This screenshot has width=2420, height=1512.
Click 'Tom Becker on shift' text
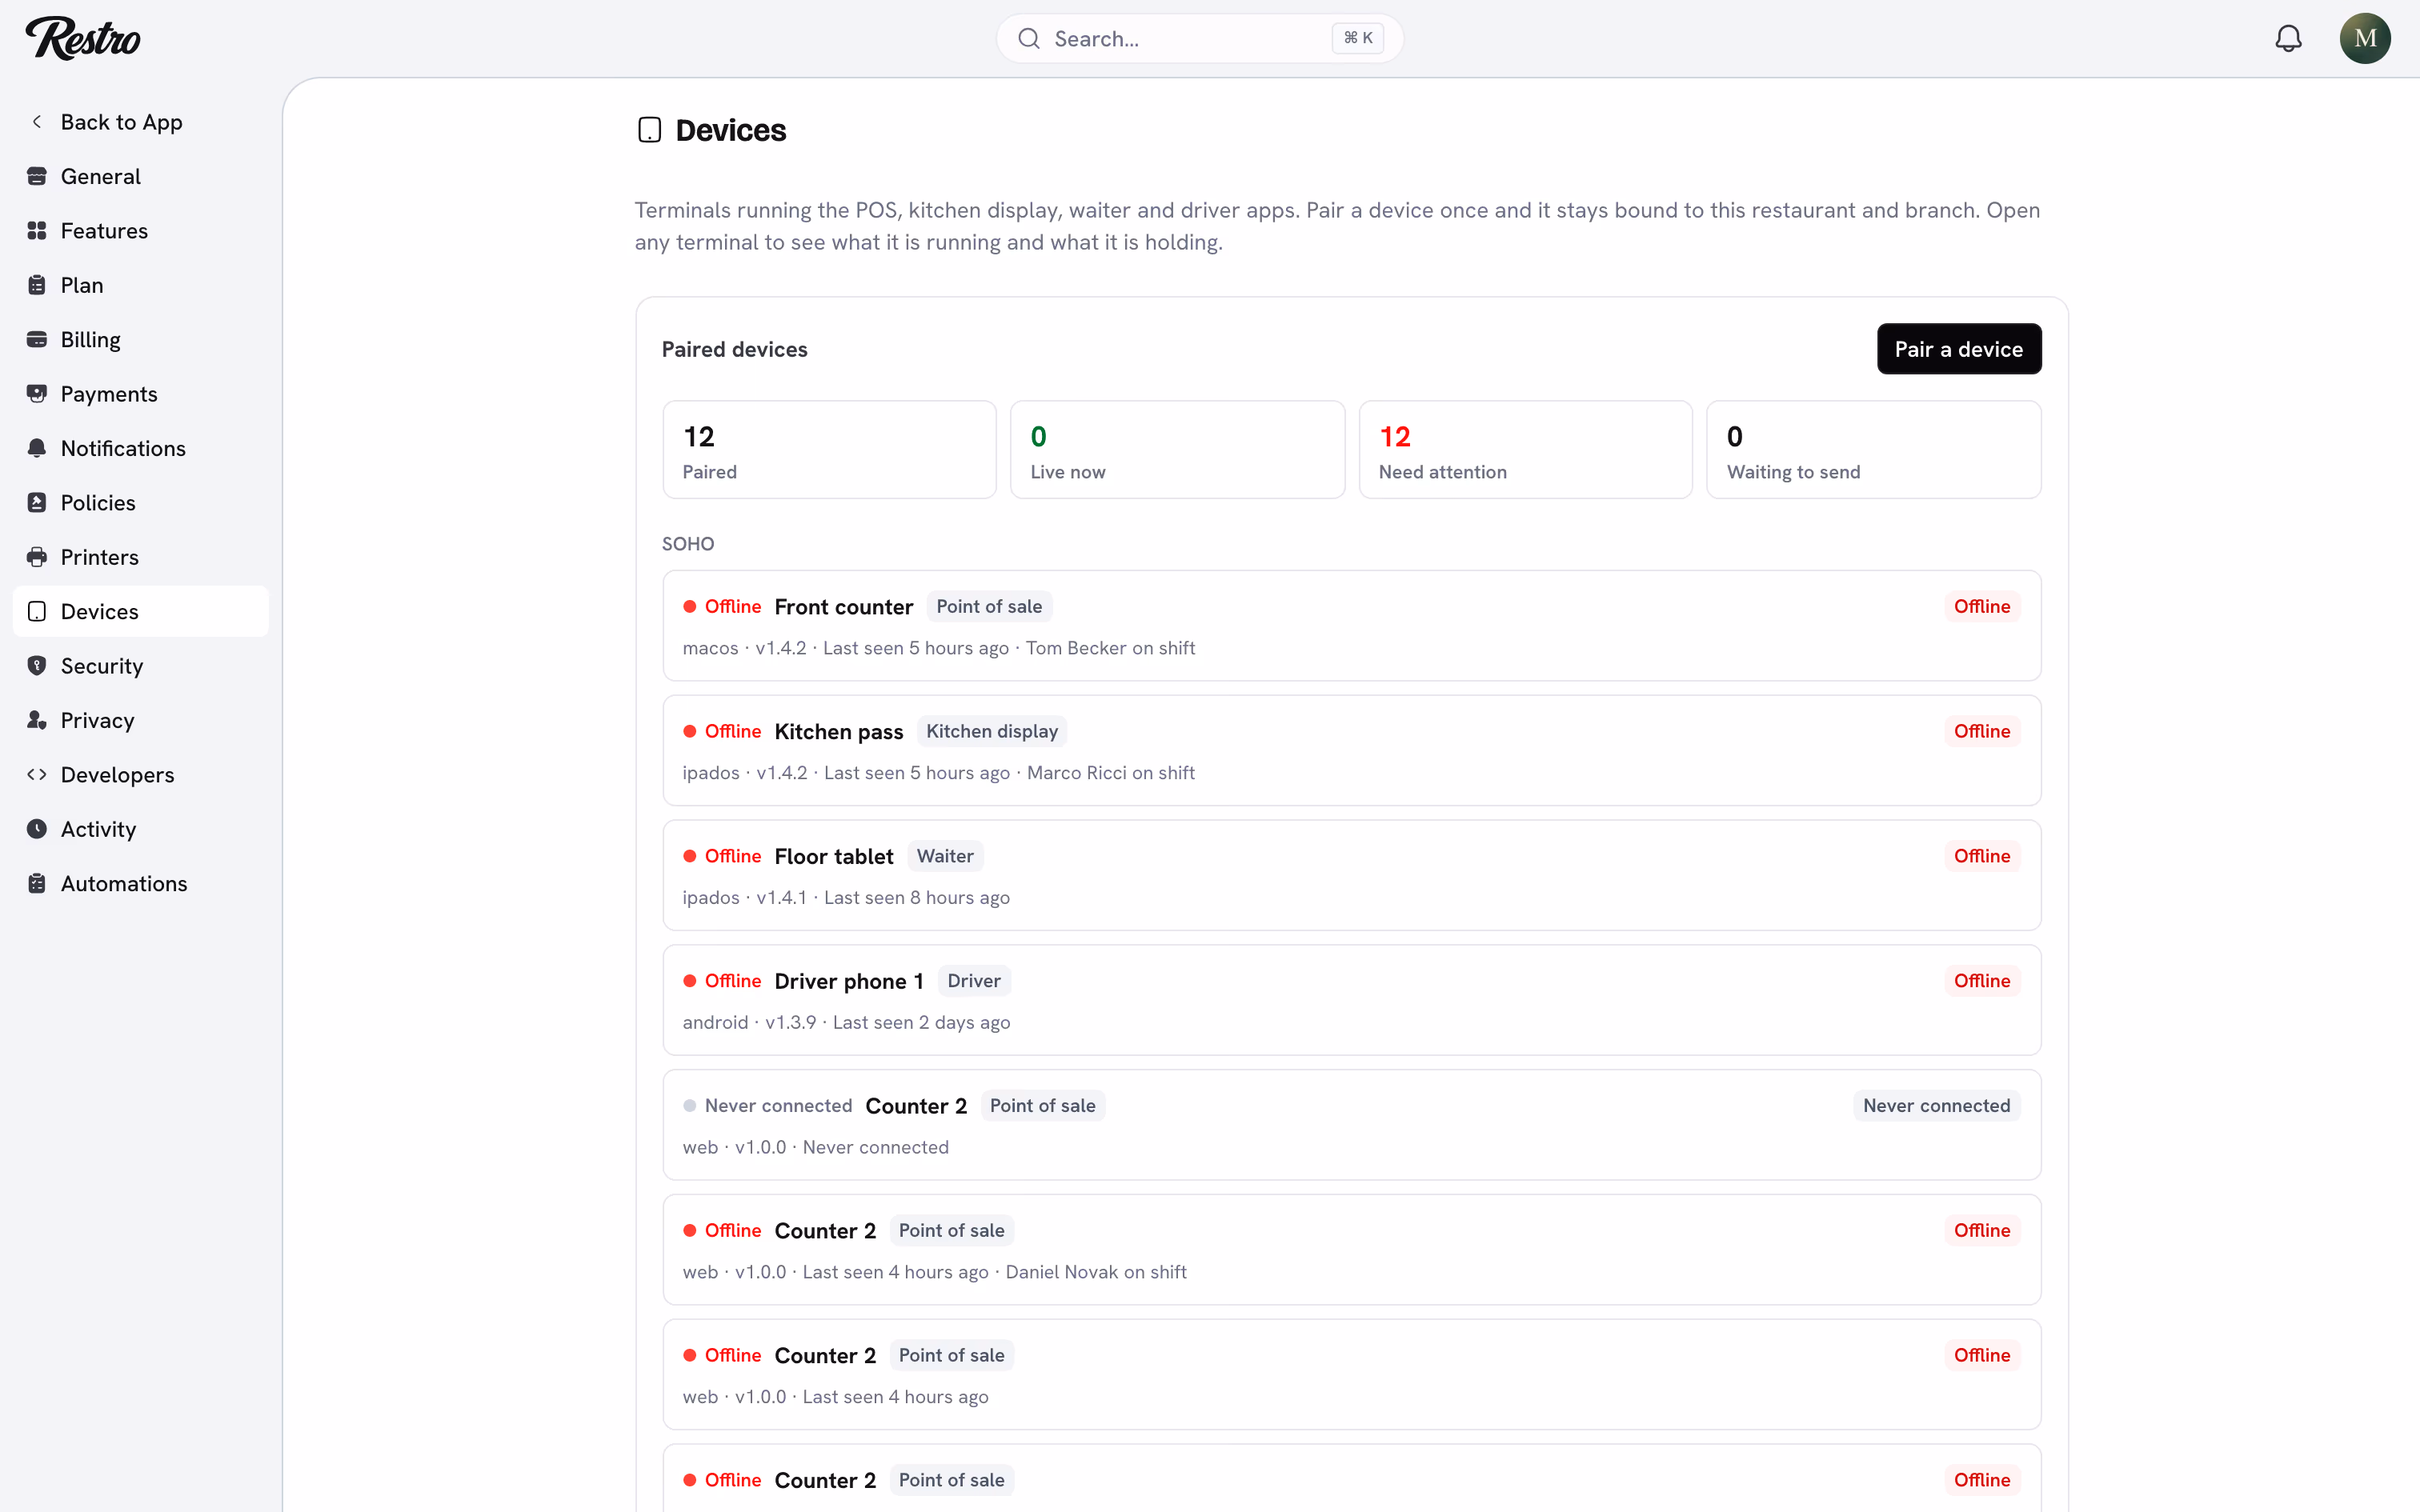pyautogui.click(x=1110, y=648)
